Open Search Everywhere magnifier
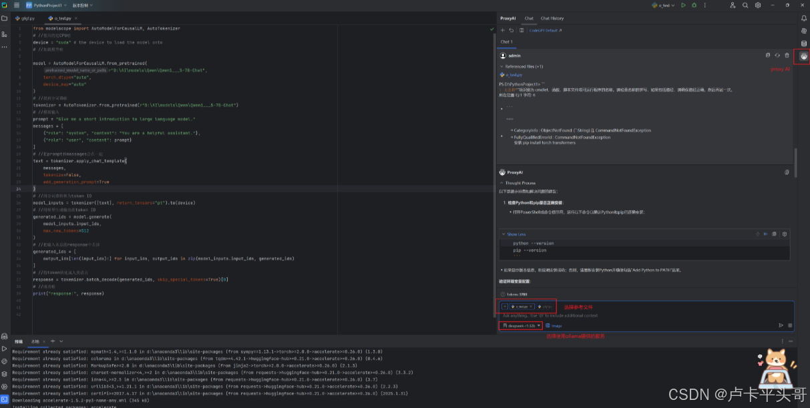Image resolution: width=810 pixels, height=408 pixels. point(746,5)
